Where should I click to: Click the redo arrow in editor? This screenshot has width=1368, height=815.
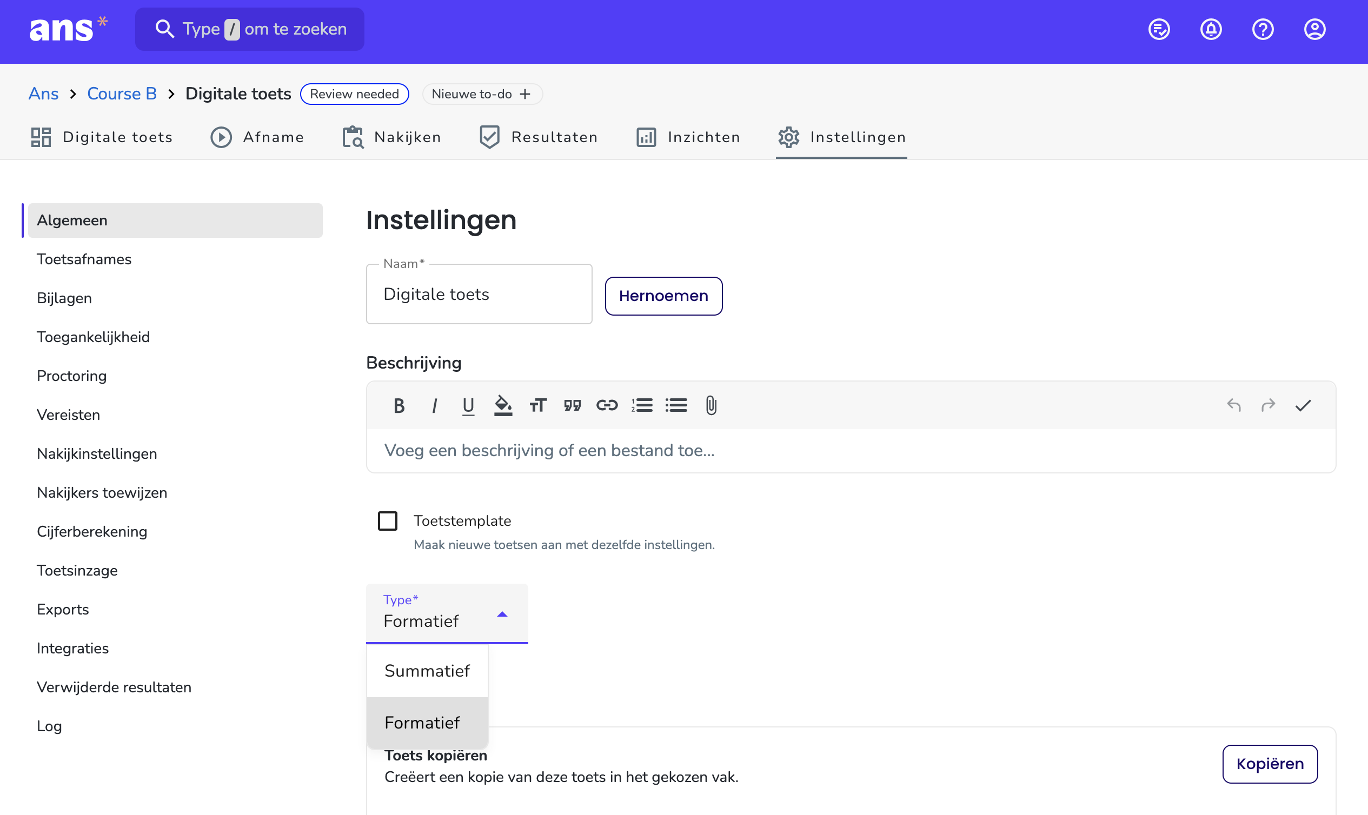click(1268, 405)
